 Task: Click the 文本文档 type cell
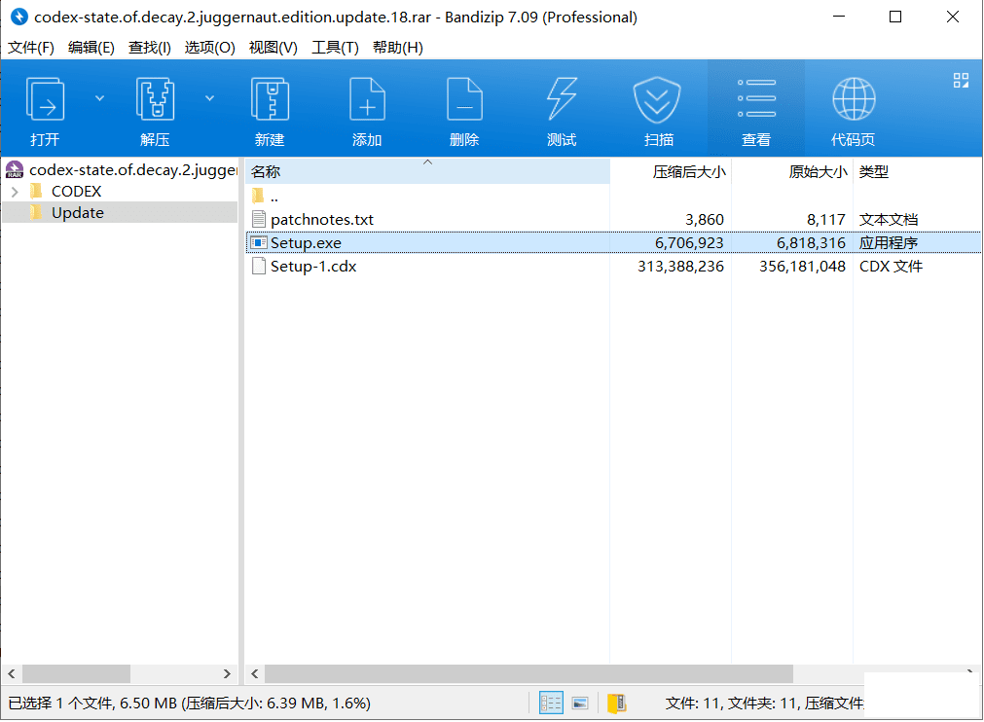tap(888, 220)
